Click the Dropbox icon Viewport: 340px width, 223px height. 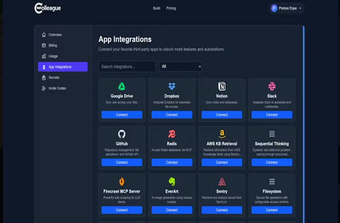click(172, 86)
